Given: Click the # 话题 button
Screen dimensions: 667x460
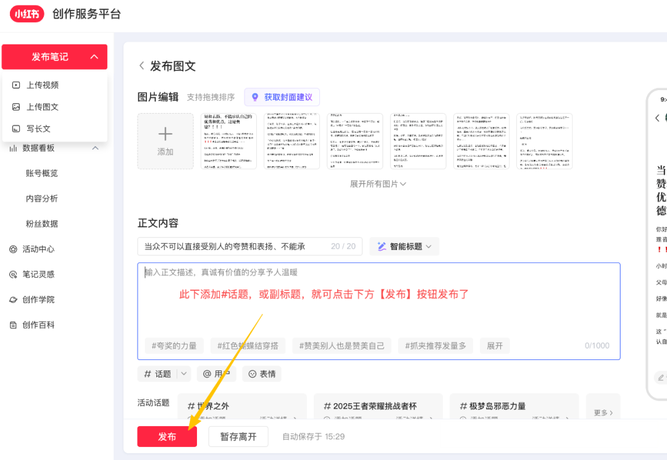Looking at the screenshot, I should pos(157,374).
